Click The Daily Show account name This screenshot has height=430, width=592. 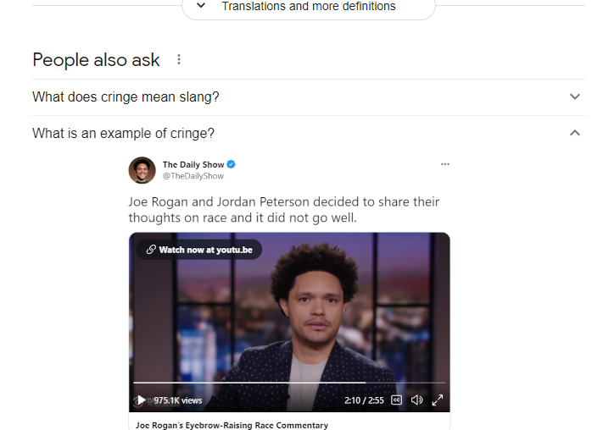(x=193, y=165)
